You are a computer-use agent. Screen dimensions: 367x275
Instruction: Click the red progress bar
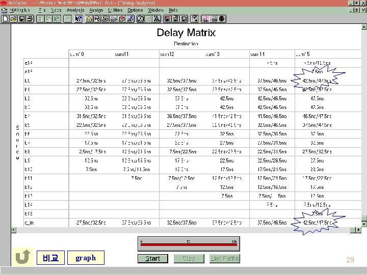(x=189, y=244)
